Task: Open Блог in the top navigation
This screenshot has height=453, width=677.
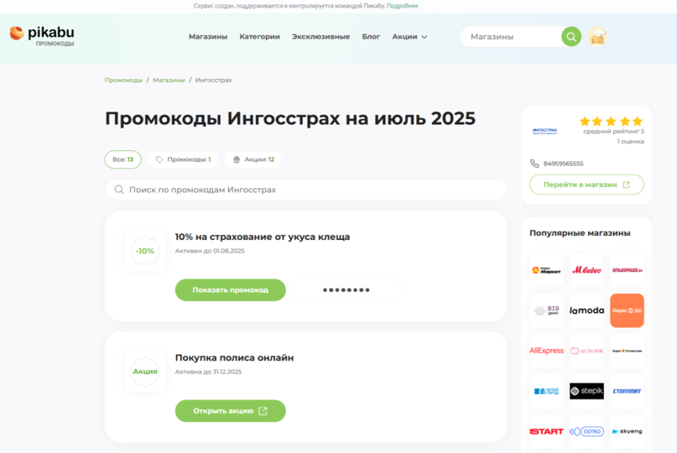Action: [x=371, y=37]
